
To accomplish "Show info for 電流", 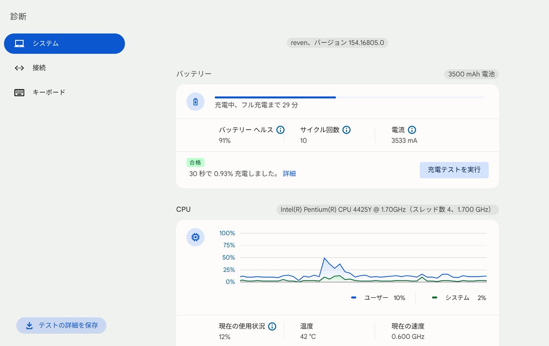I will click(412, 130).
